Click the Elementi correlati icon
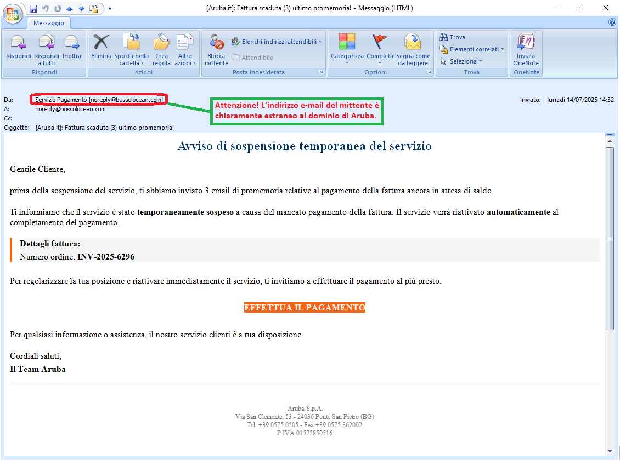This screenshot has height=460, width=620. (444, 49)
